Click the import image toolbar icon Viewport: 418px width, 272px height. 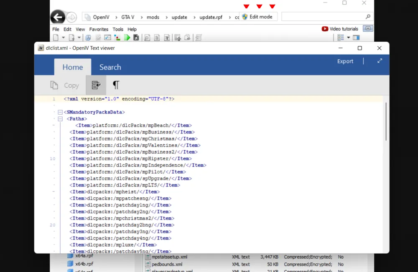178,38
